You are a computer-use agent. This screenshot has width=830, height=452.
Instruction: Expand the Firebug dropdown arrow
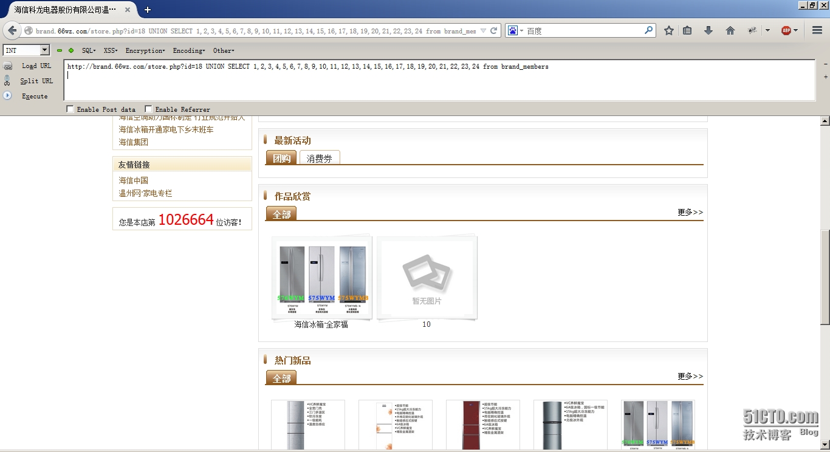click(x=767, y=30)
